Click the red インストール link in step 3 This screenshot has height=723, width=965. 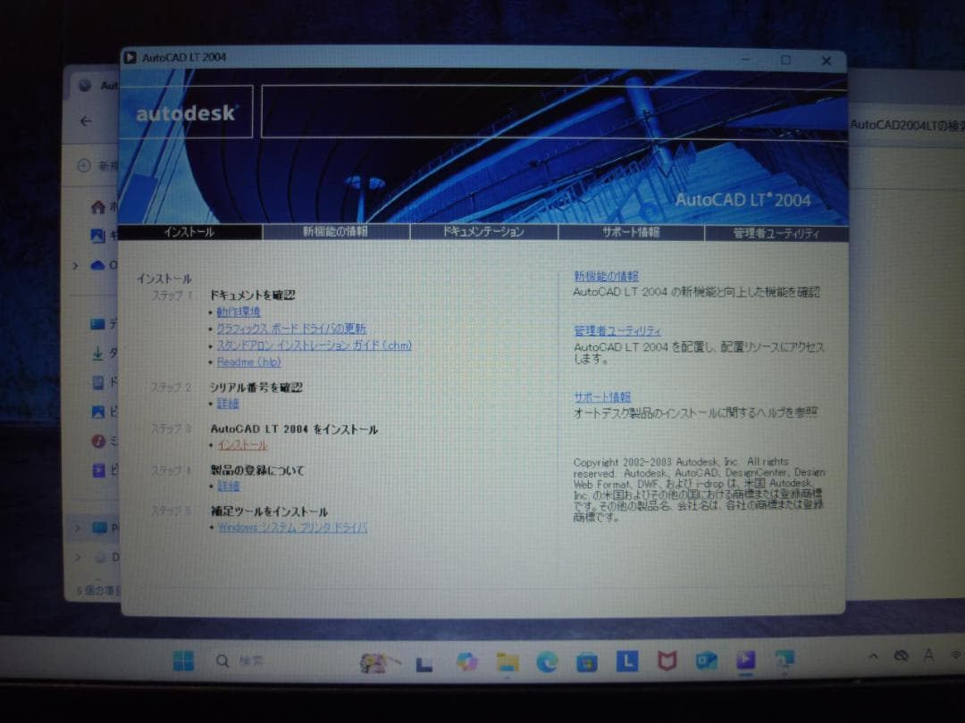(242, 445)
